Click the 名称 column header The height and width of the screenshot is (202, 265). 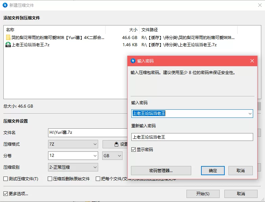coord(54,30)
